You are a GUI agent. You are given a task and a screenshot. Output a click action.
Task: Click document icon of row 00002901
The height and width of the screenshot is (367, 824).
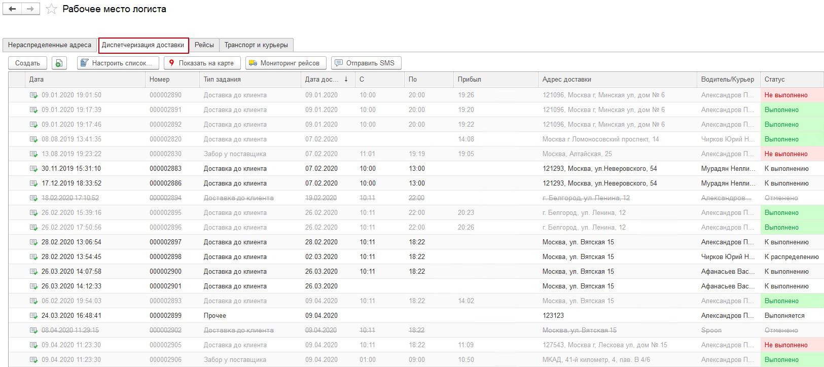[33, 286]
